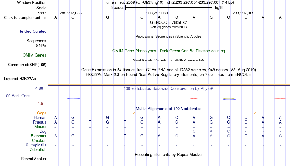Click the GTEx Gene Expression track title

pyautogui.click(x=169, y=70)
